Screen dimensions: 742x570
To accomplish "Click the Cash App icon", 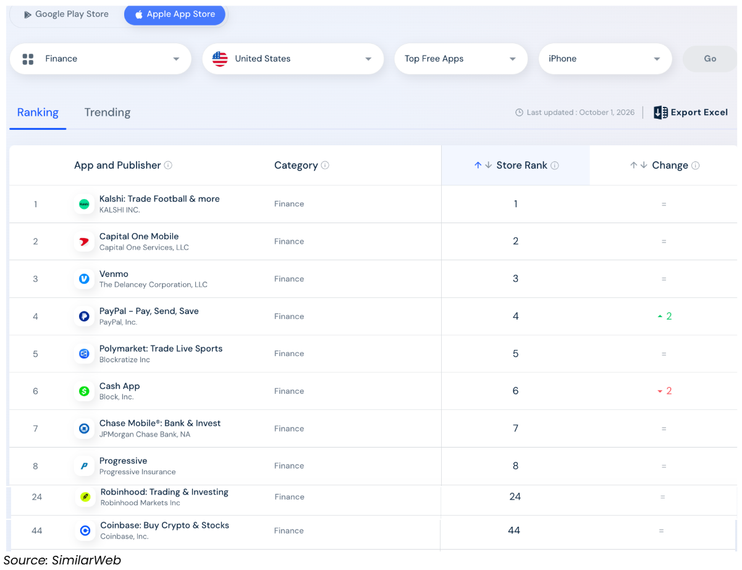I will [84, 391].
